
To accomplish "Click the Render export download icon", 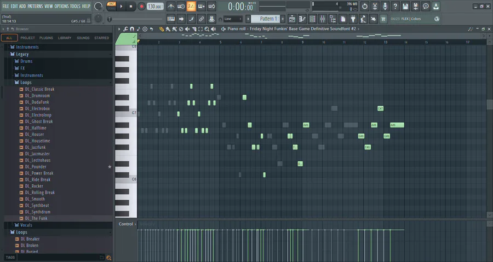I will [x=436, y=6].
